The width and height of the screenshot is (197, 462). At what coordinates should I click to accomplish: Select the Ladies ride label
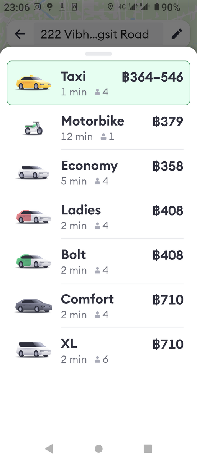(x=81, y=210)
